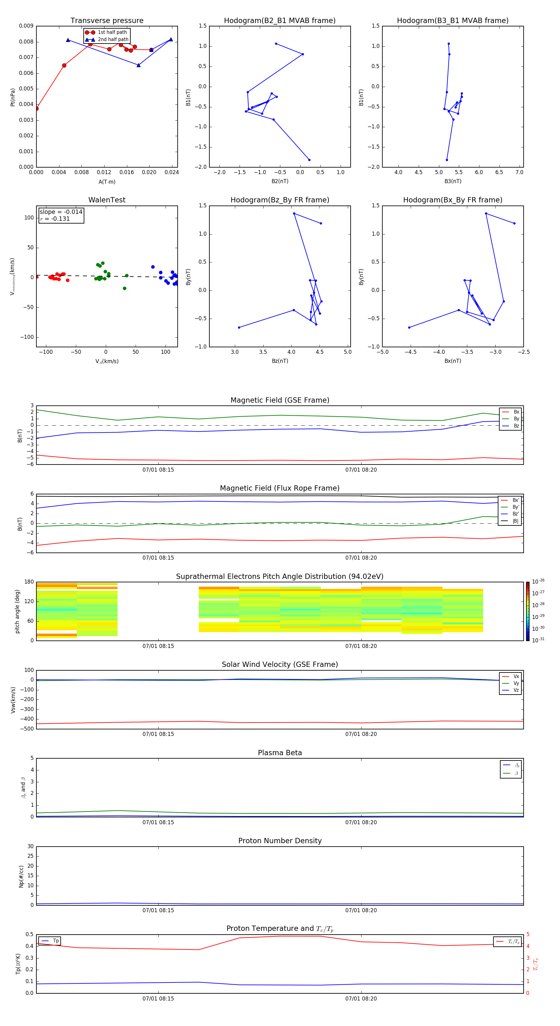This screenshot has height=1026, width=560.
Task: Select the 'Vz' legend entry
Action: coord(511,690)
